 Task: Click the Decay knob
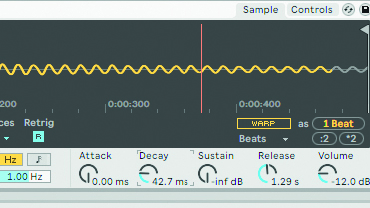148,174
